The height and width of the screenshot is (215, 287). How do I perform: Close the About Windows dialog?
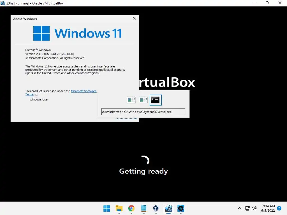click(x=135, y=19)
